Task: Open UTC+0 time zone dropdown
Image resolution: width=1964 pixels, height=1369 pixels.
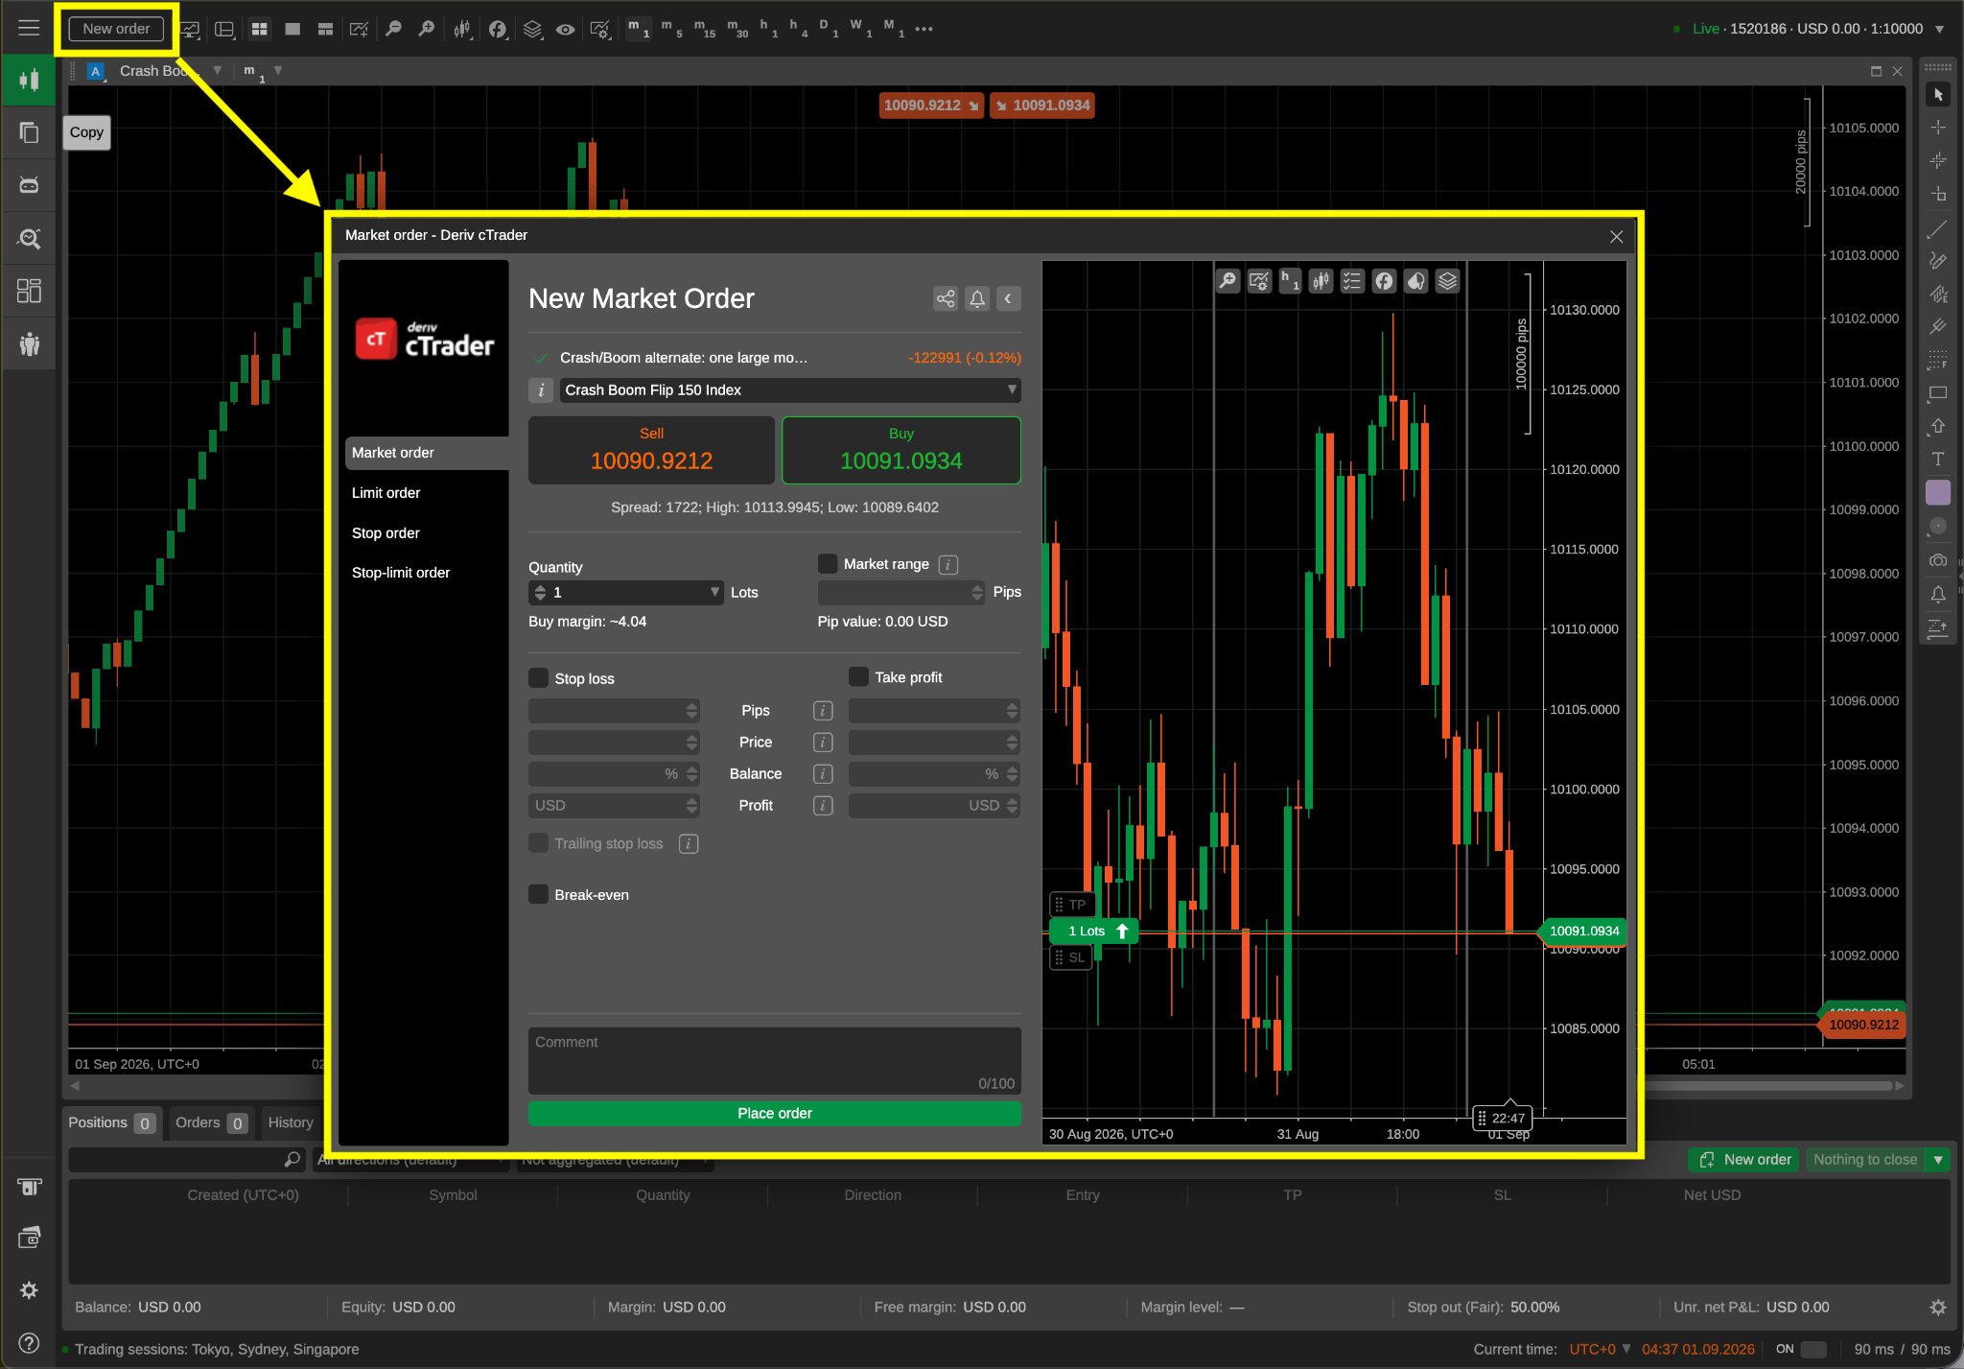Action: pyautogui.click(x=1600, y=1349)
